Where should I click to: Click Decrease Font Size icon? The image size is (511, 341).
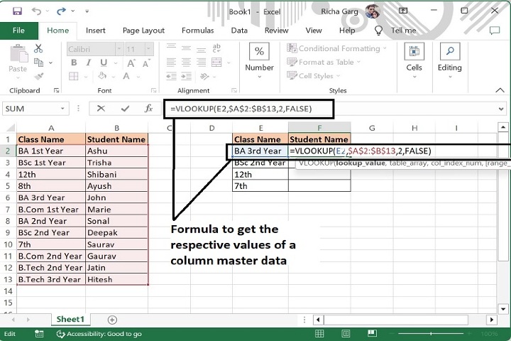(x=146, y=63)
